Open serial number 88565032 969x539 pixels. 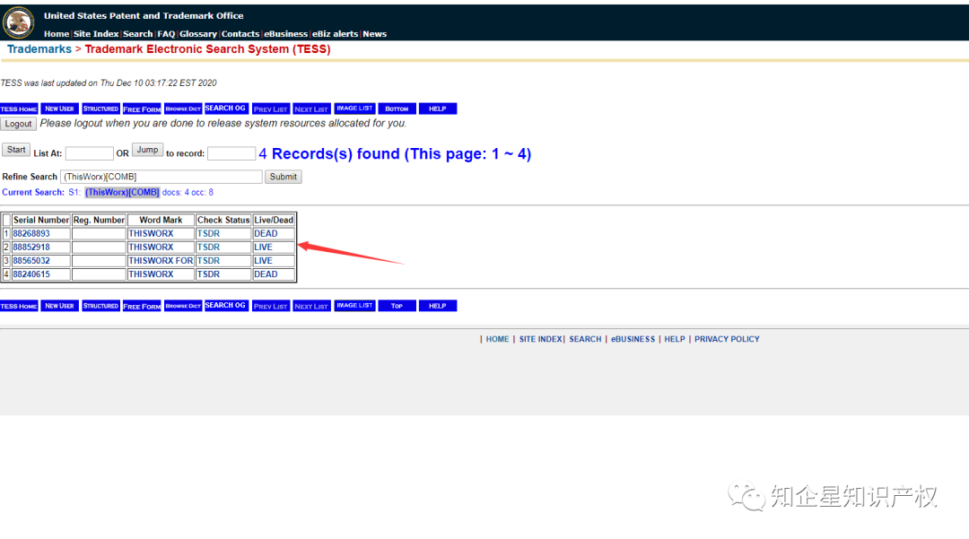click(31, 261)
